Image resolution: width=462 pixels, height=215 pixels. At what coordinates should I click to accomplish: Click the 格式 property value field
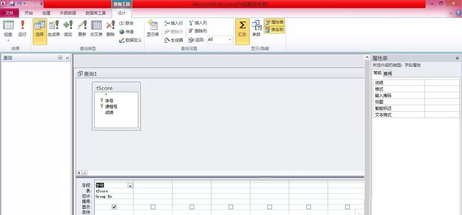coord(442,89)
